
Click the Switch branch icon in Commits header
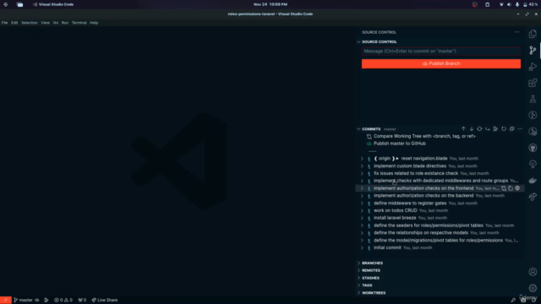[x=488, y=129]
